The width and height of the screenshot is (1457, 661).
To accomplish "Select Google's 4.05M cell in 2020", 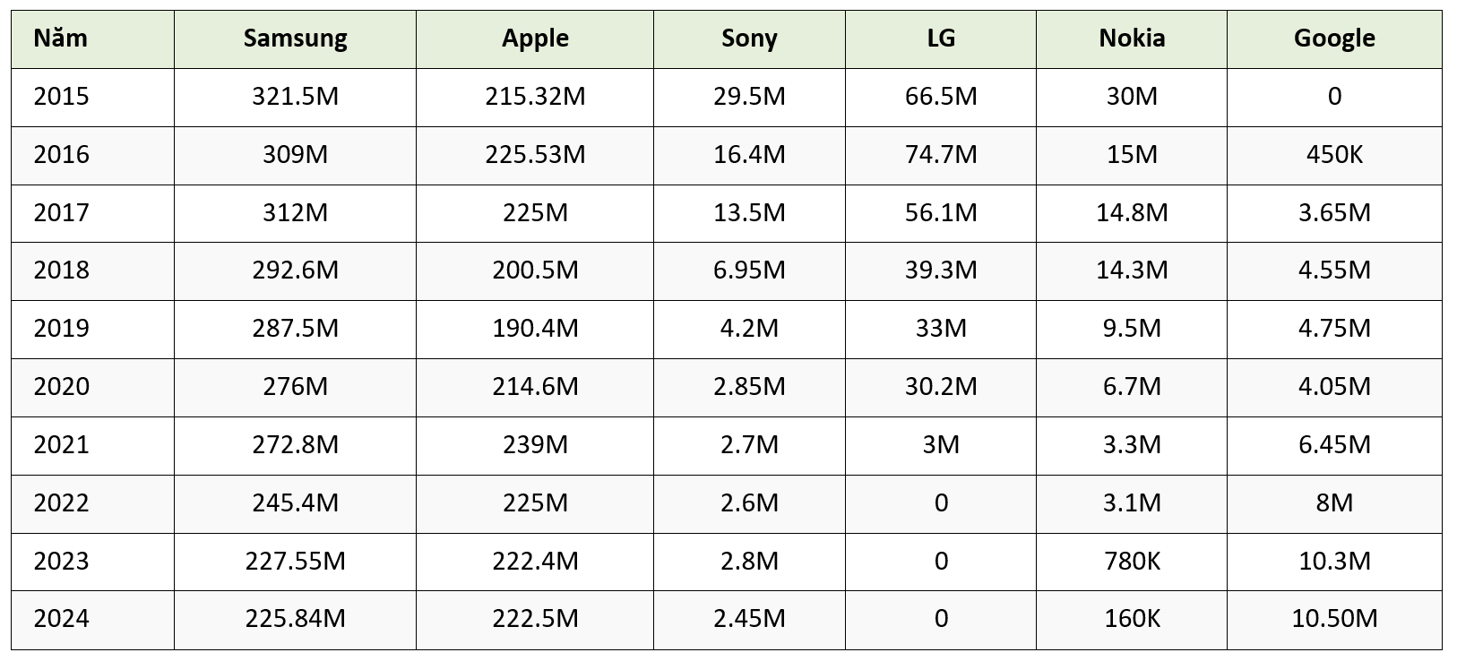I will tap(1334, 387).
